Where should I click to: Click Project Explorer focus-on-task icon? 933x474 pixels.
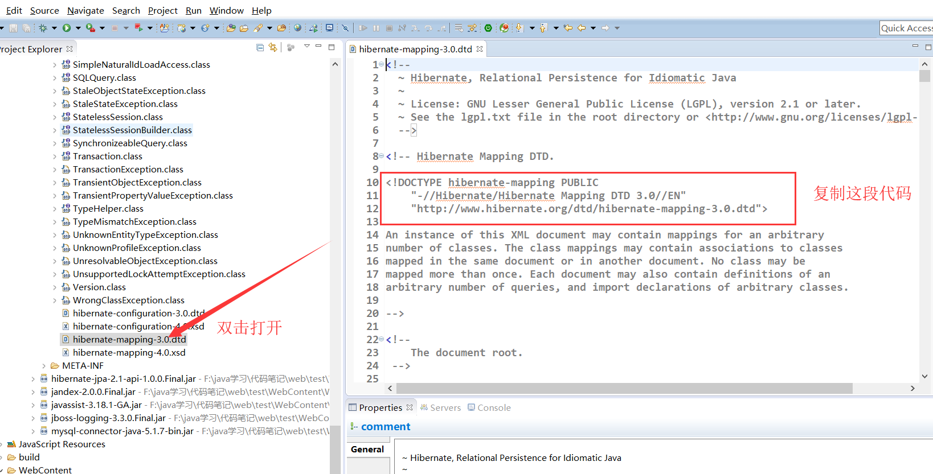290,48
